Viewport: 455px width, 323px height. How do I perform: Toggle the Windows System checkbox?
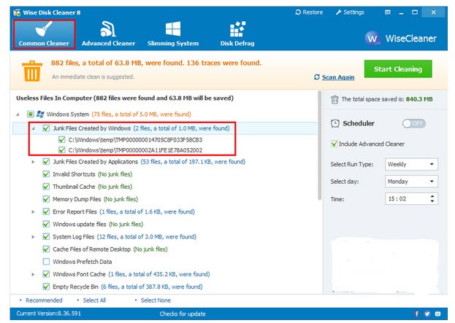[x=31, y=114]
